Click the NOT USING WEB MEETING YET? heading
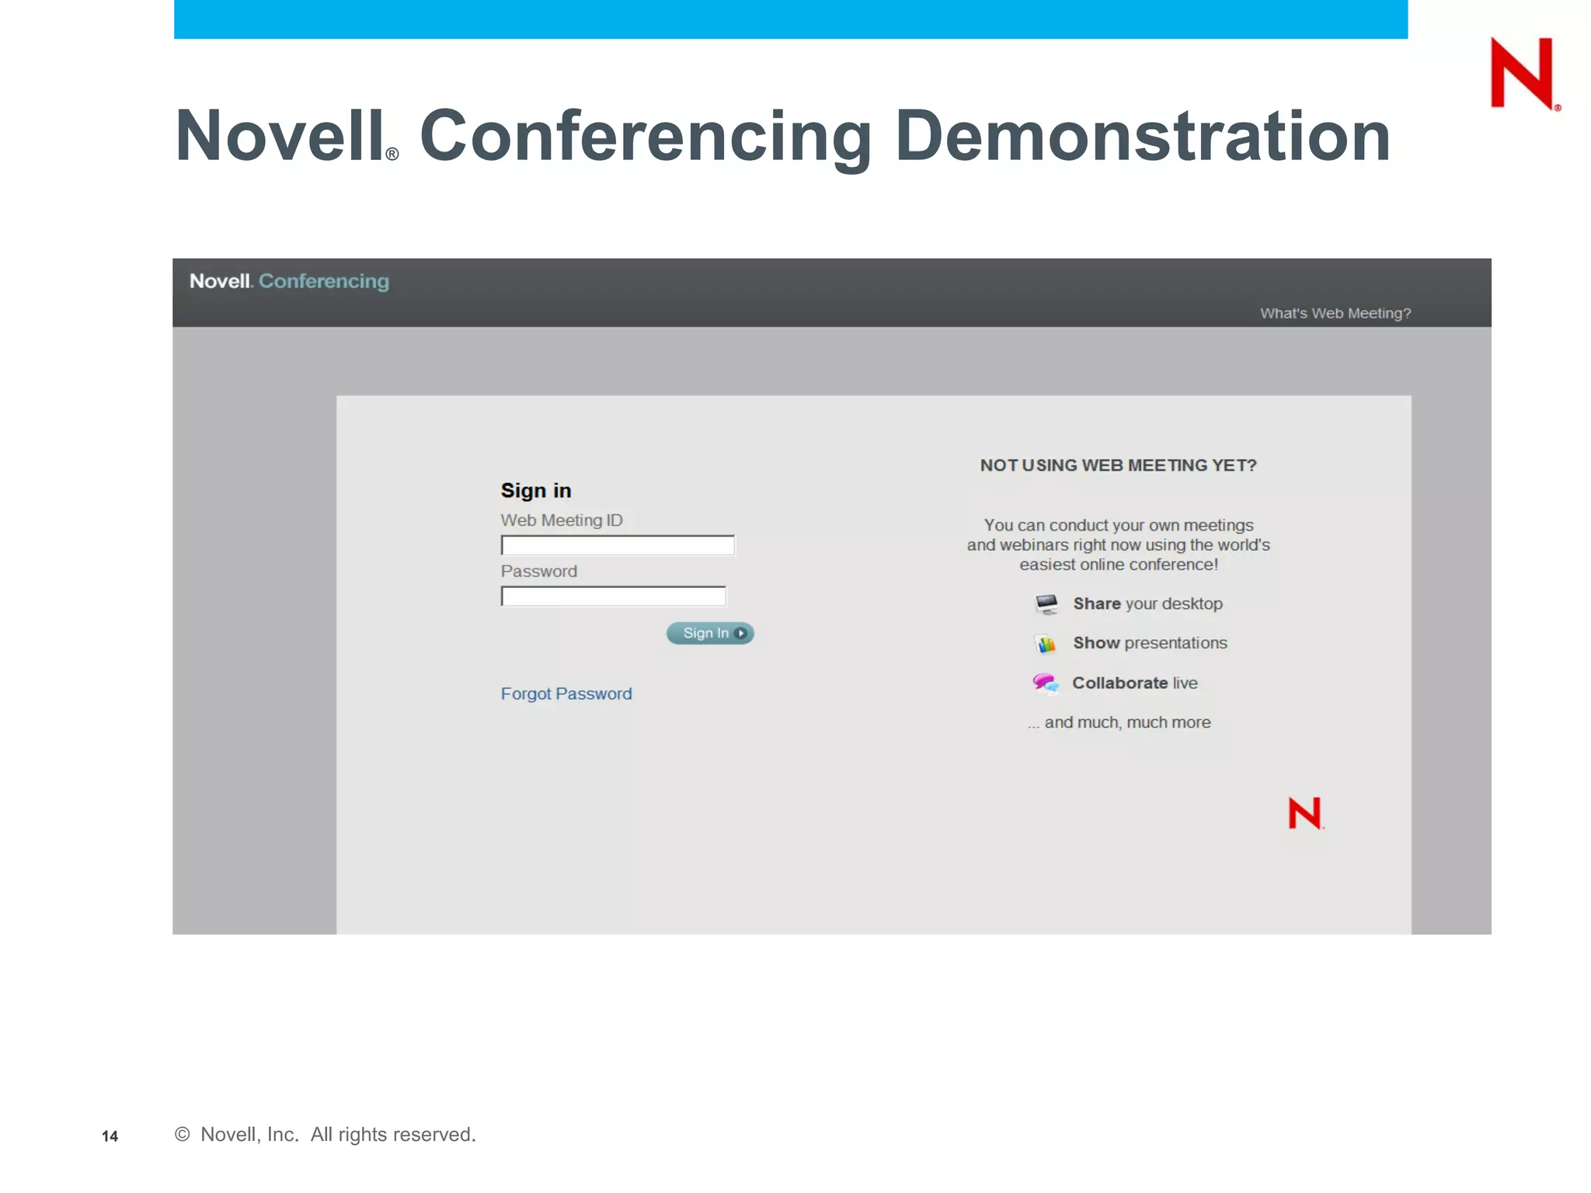 tap(1117, 465)
